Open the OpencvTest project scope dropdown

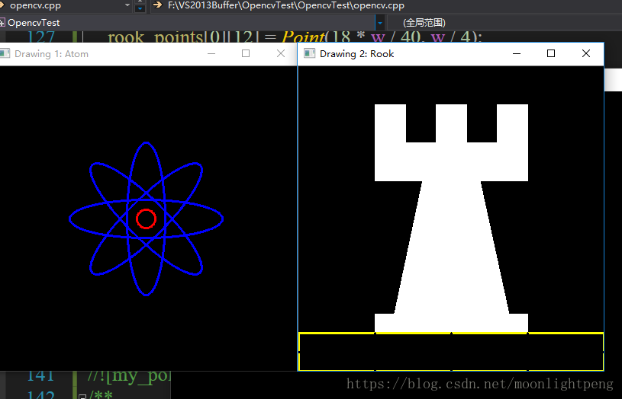pyautogui.click(x=379, y=23)
